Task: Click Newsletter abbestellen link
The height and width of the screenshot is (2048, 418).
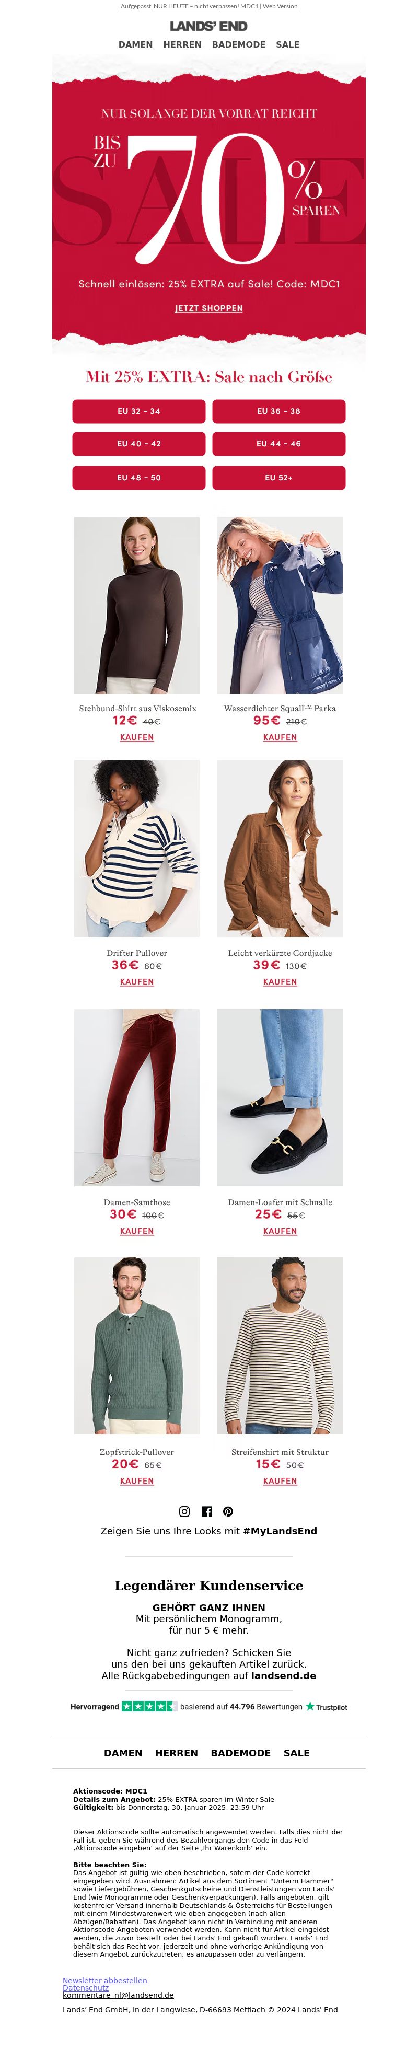Action: pos(105,1981)
